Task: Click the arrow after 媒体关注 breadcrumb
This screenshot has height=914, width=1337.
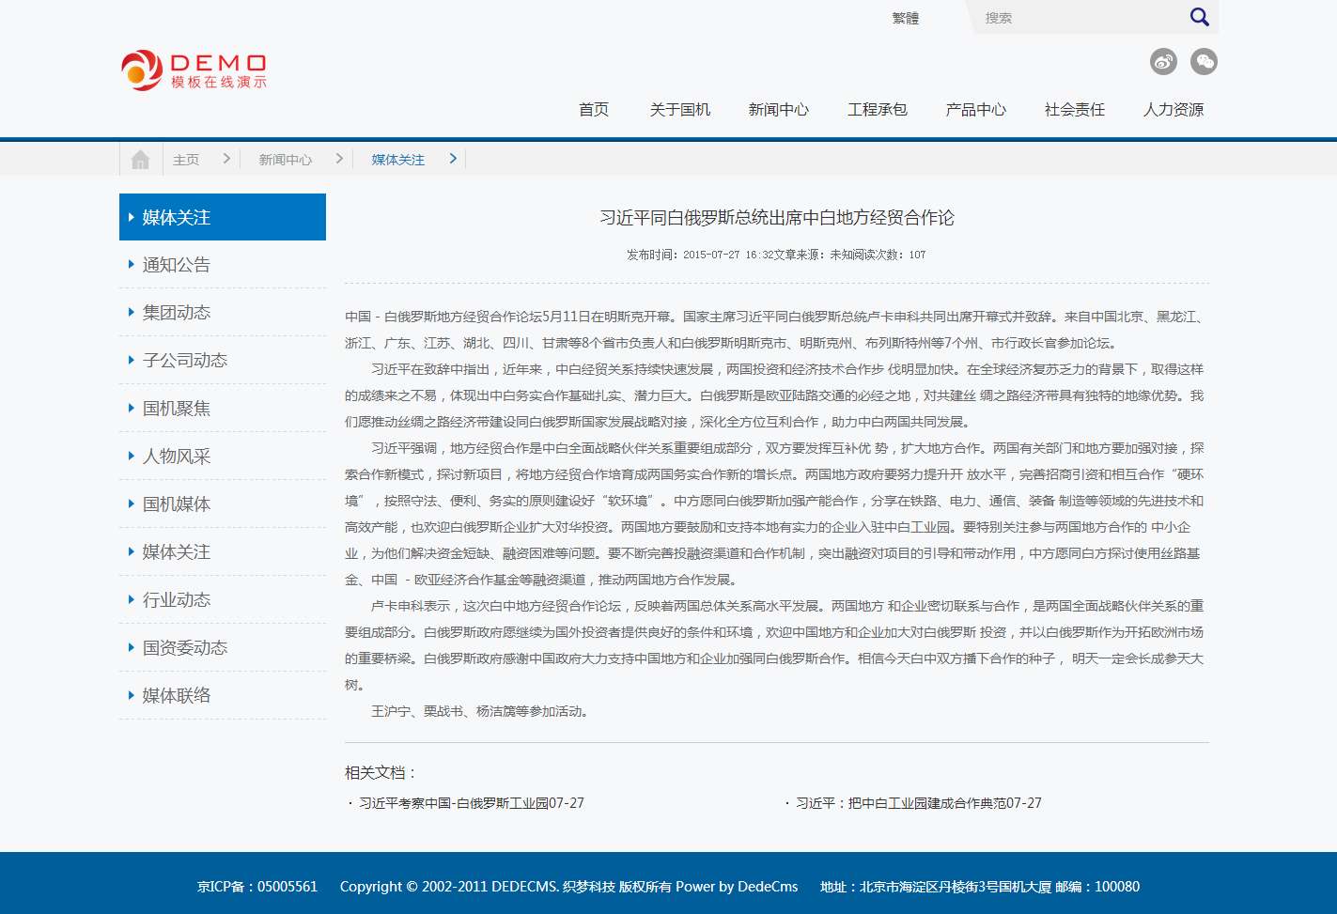Action: point(453,159)
